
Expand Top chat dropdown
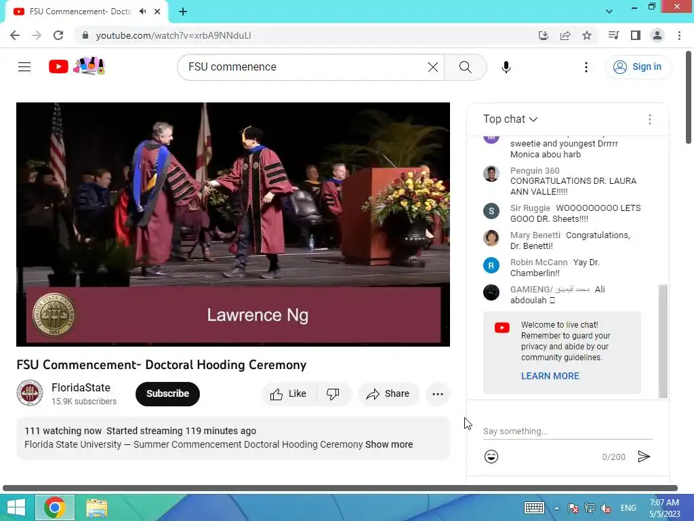(x=510, y=119)
